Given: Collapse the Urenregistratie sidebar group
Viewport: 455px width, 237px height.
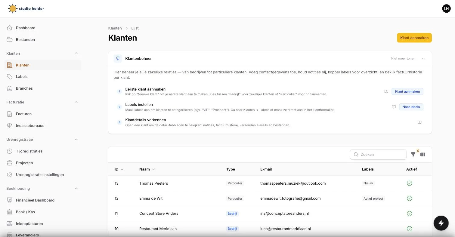Looking at the screenshot, I should (x=76, y=140).
